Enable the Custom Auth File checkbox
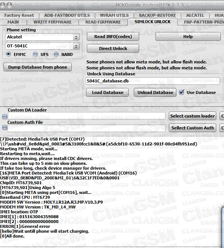 pyautogui.click(x=5, y=127)
